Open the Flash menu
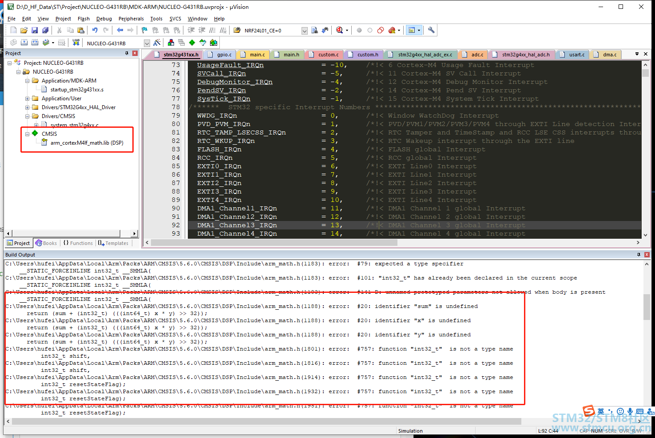 [x=83, y=19]
